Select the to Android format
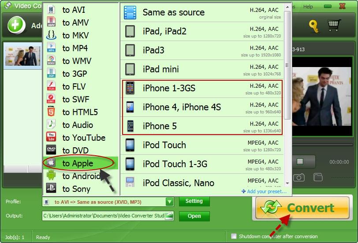The height and width of the screenshot is (243, 358). point(81,176)
